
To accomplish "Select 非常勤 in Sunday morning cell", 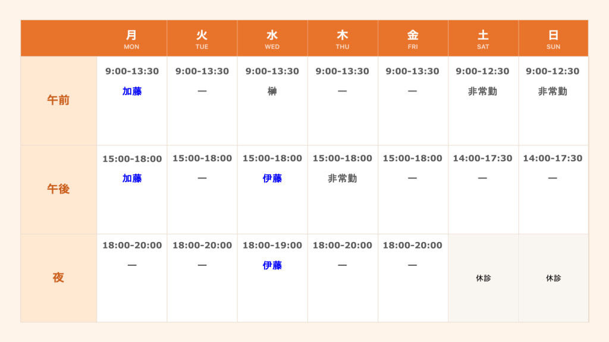I will click(553, 92).
